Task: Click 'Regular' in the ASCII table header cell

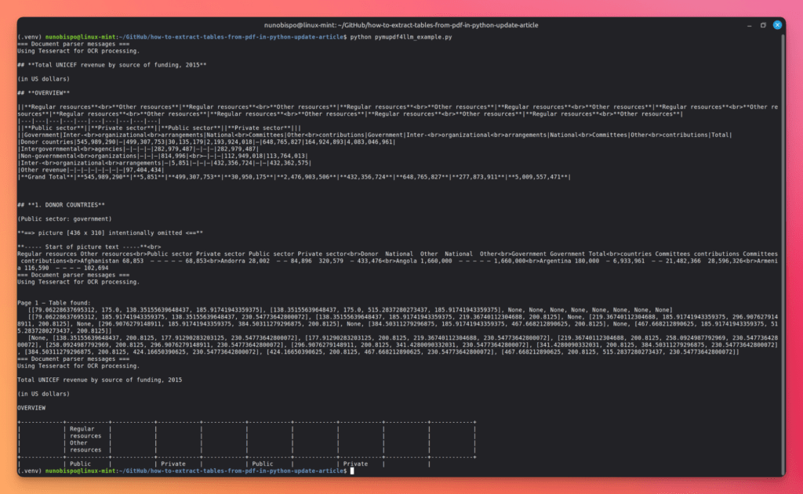Action: pyautogui.click(x=82, y=429)
